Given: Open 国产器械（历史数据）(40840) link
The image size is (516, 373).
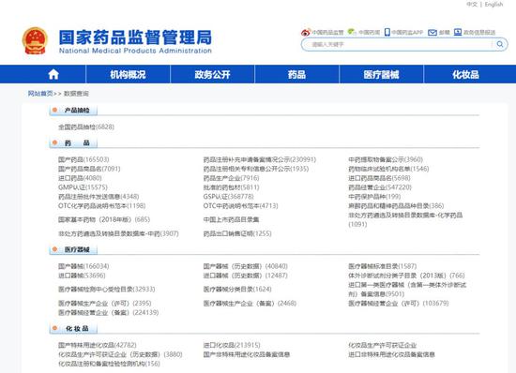Looking at the screenshot, I should pyautogui.click(x=246, y=266).
